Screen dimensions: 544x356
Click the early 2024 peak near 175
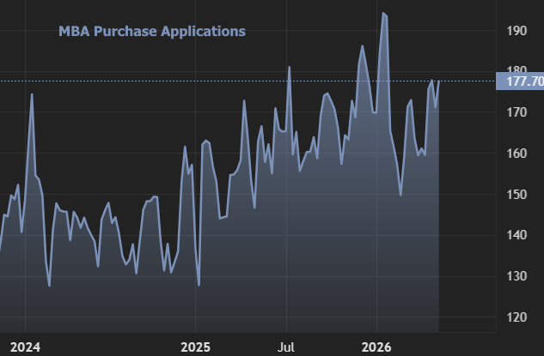point(32,94)
